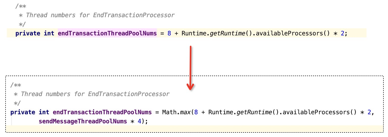
Task: Click the sendMessageThreadPoolNums variable
Action: [83, 121]
